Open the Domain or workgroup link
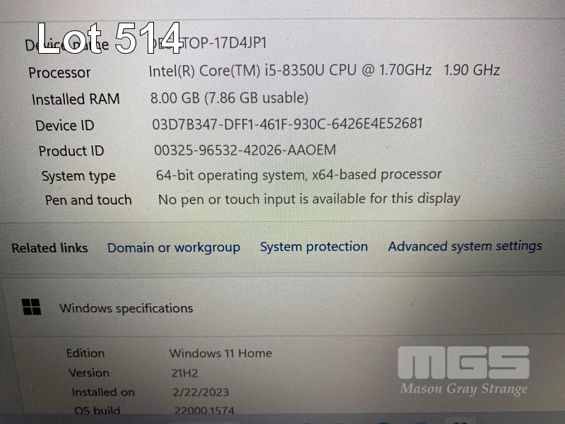 click(174, 248)
